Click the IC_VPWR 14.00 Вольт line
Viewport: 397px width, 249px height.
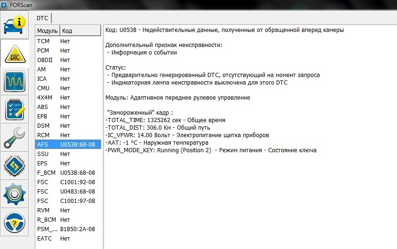point(187,135)
